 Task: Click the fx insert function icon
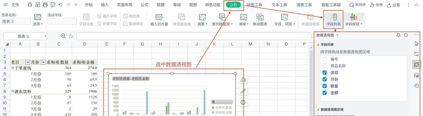[71, 36]
